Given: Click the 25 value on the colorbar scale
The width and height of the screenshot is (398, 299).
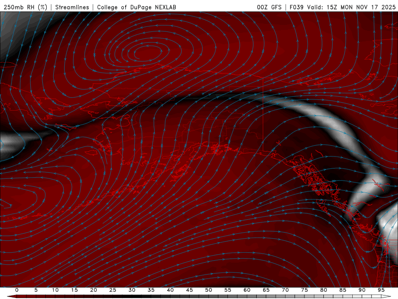Looking at the screenshot, I should (x=113, y=290).
